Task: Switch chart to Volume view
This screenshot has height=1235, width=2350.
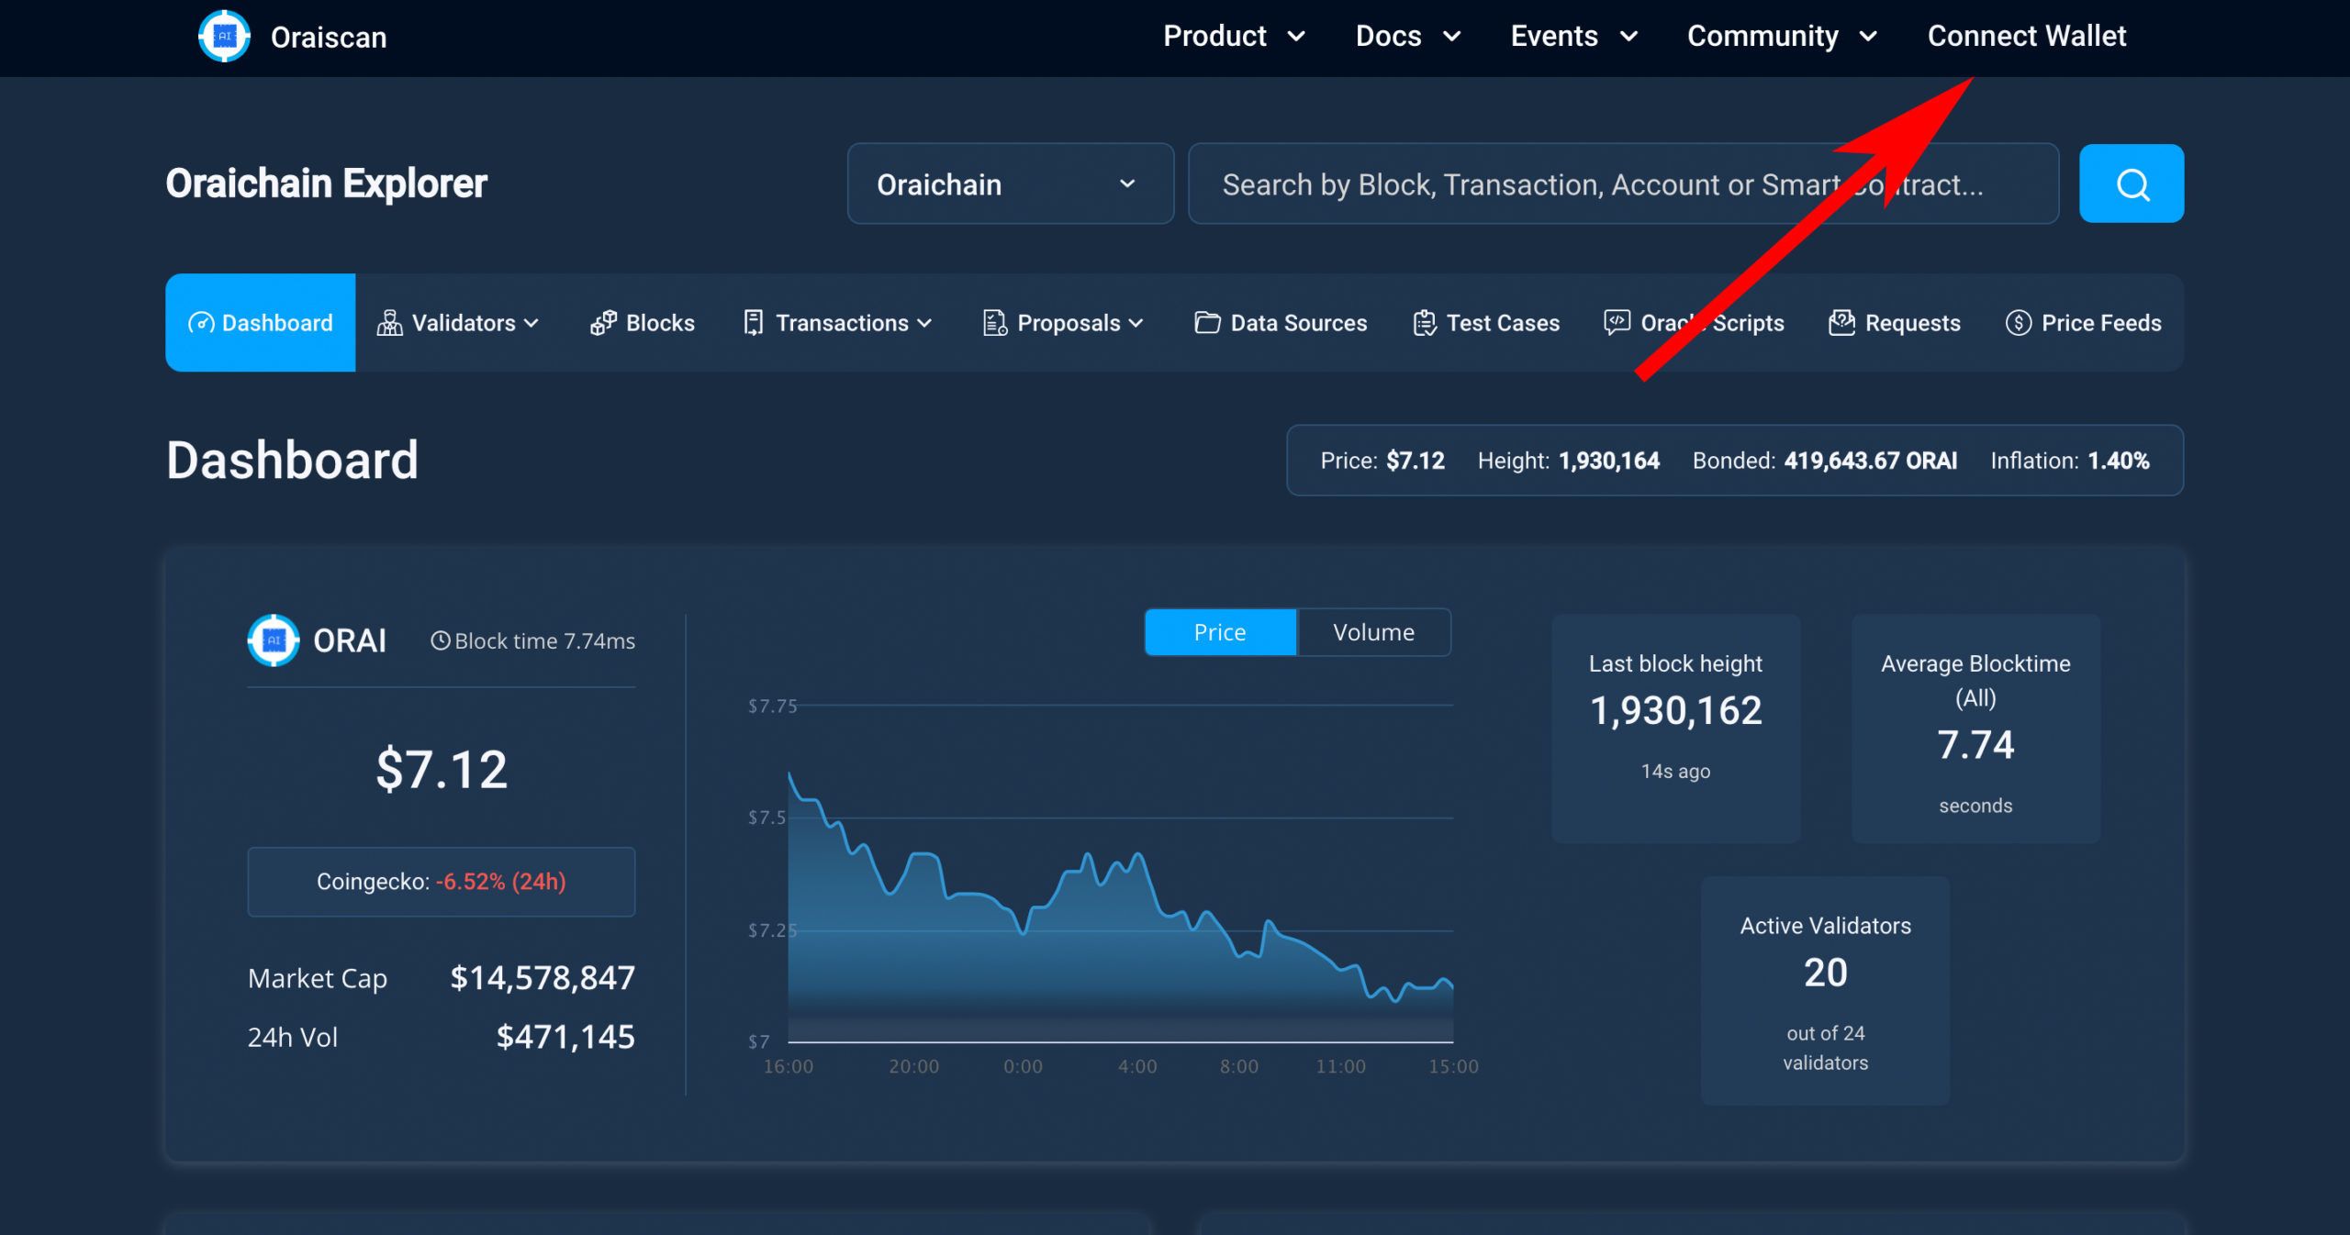Action: (x=1373, y=632)
